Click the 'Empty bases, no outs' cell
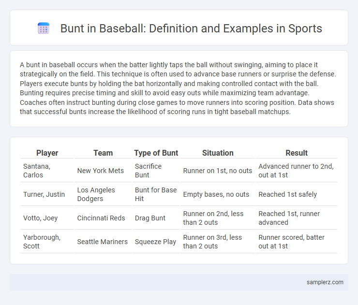 click(x=218, y=194)
